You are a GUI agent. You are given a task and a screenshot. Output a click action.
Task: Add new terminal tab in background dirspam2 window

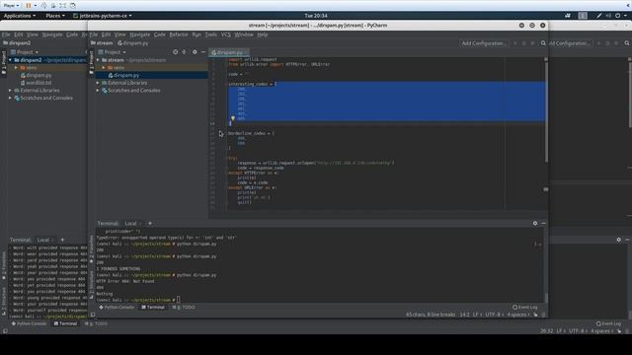click(x=62, y=240)
